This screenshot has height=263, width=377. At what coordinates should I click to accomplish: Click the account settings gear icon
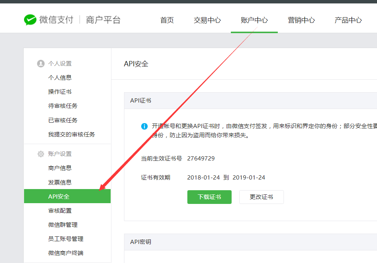pyautogui.click(x=40, y=154)
